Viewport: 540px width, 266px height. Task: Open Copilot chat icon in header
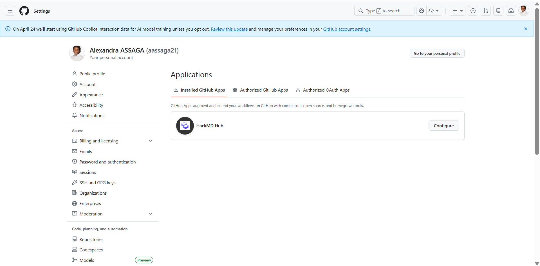[422, 11]
